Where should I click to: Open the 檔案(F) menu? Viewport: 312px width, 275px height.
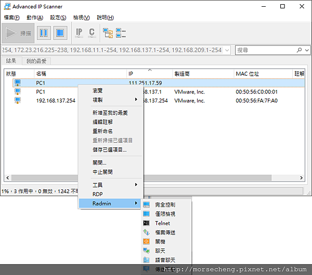pyautogui.click(x=12, y=18)
